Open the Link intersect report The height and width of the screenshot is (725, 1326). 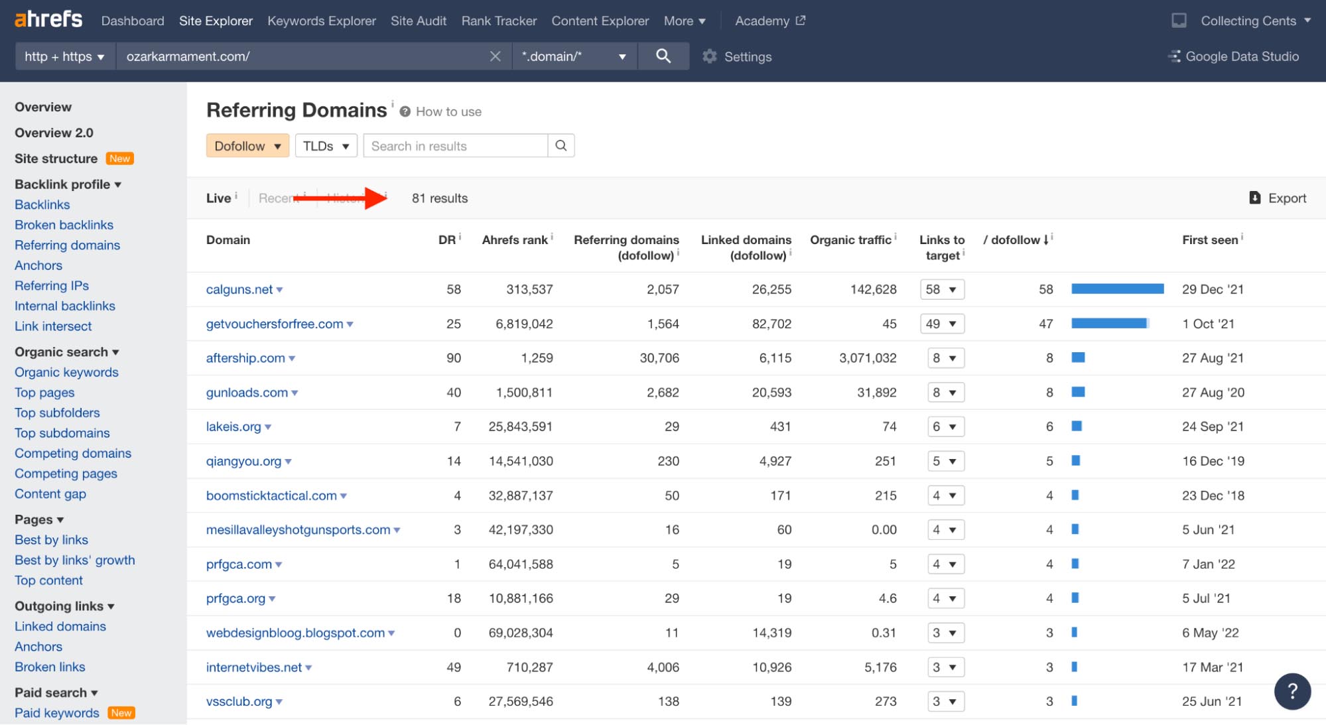click(53, 326)
